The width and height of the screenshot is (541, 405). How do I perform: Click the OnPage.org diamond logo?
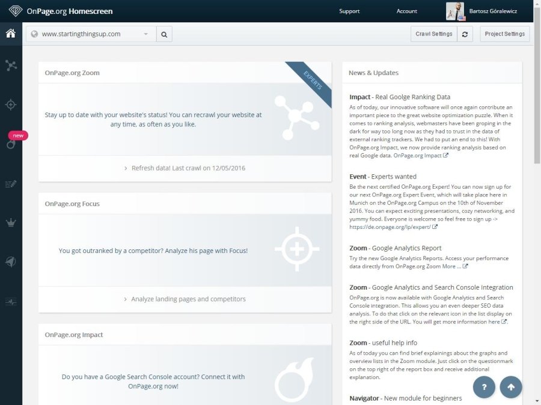point(15,11)
